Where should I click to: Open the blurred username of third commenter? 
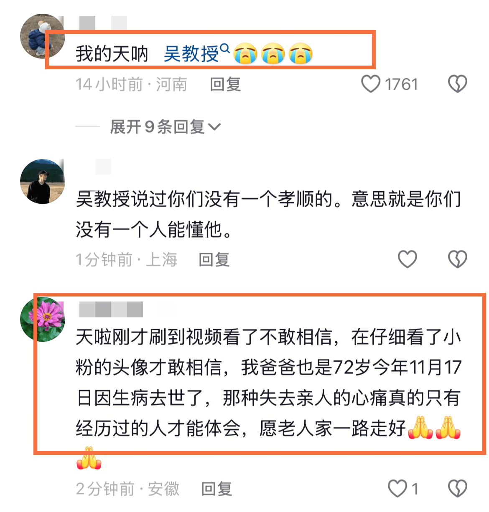111,309
